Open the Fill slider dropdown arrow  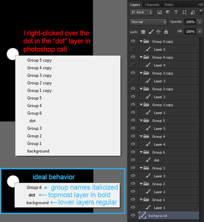pos(199,32)
